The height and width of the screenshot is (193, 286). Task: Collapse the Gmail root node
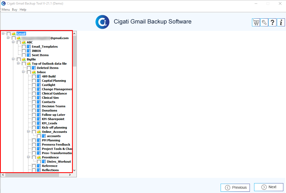3,34
